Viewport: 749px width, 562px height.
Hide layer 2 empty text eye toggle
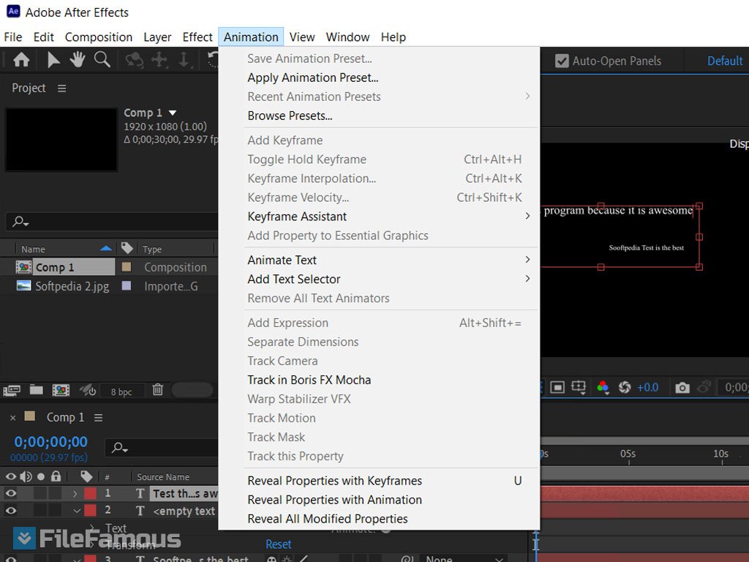pos(10,511)
